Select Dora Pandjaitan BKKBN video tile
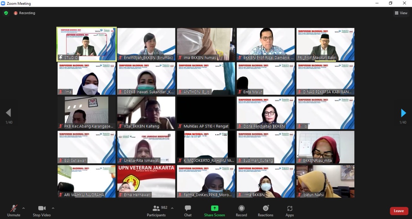Image resolution: width=412 pixels, height=219 pixels. [266, 113]
